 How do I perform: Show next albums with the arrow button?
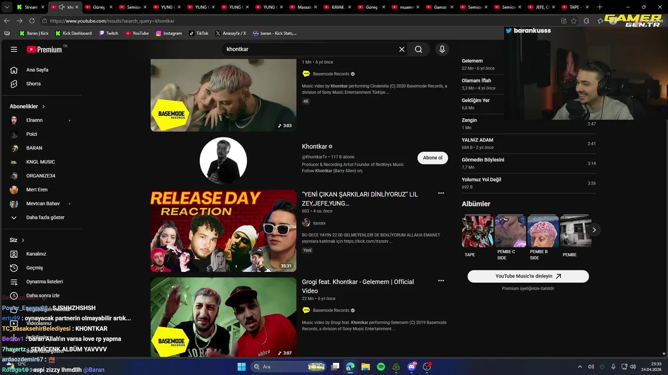(x=594, y=230)
